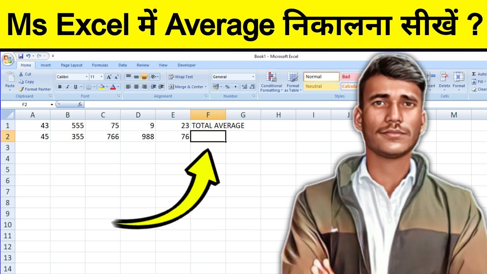Switch to the Review tab

[x=143, y=65]
